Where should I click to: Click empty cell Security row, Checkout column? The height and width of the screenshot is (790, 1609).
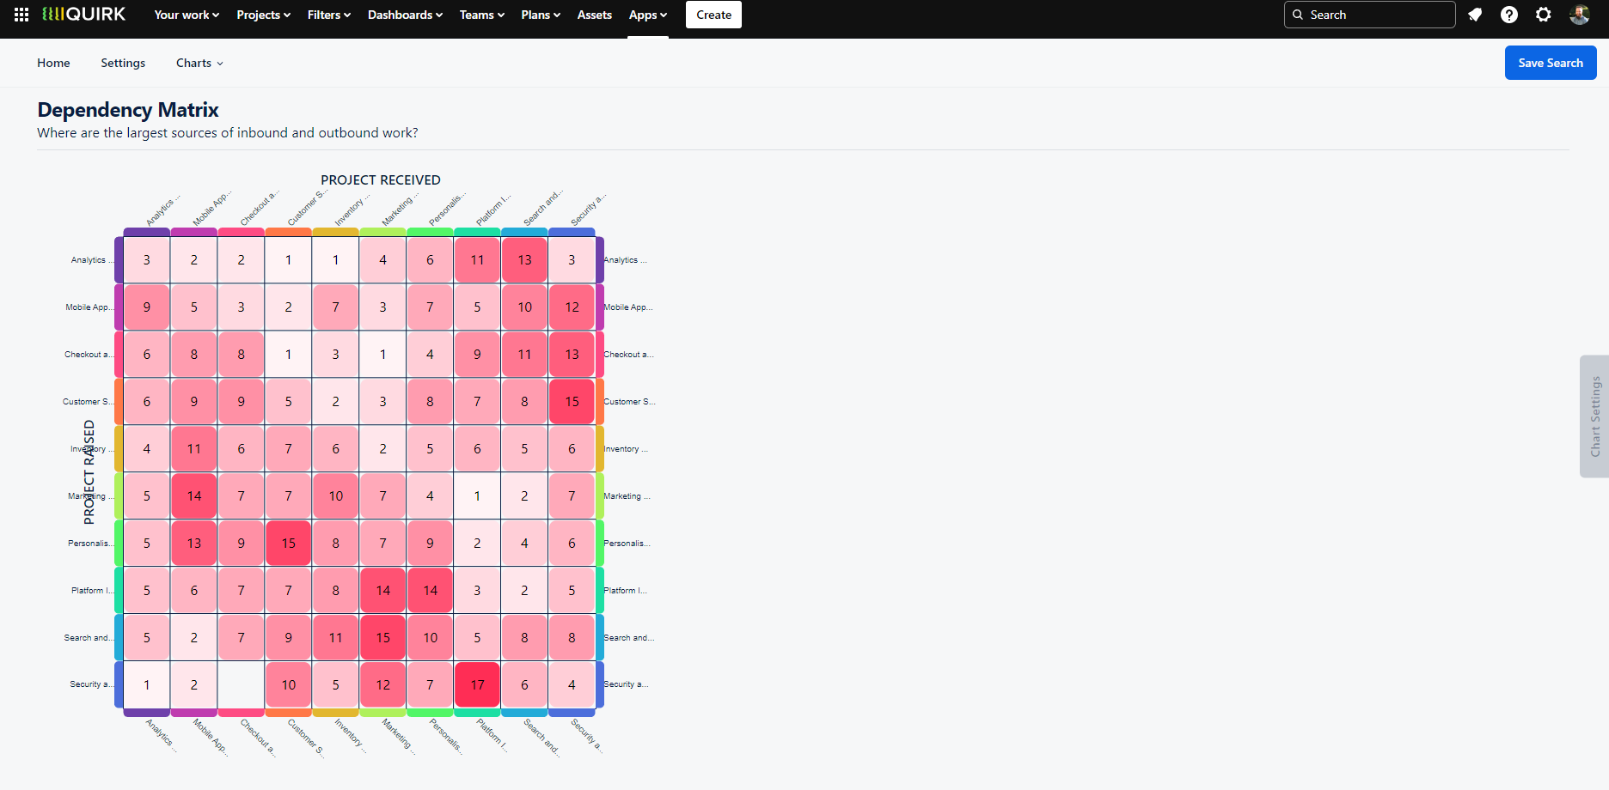pyautogui.click(x=241, y=684)
